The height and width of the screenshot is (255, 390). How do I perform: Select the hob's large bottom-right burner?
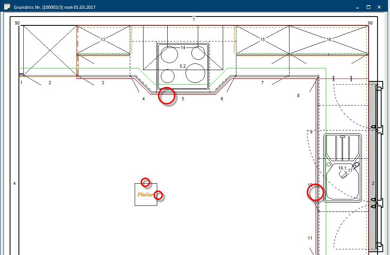[195, 72]
